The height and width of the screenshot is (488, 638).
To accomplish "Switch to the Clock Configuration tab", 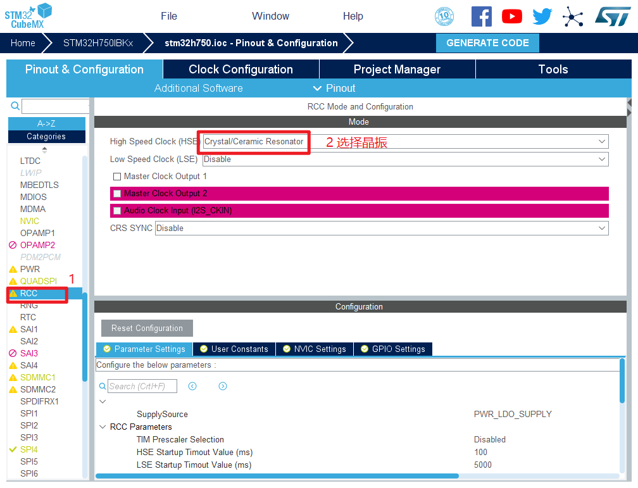I will click(x=241, y=70).
